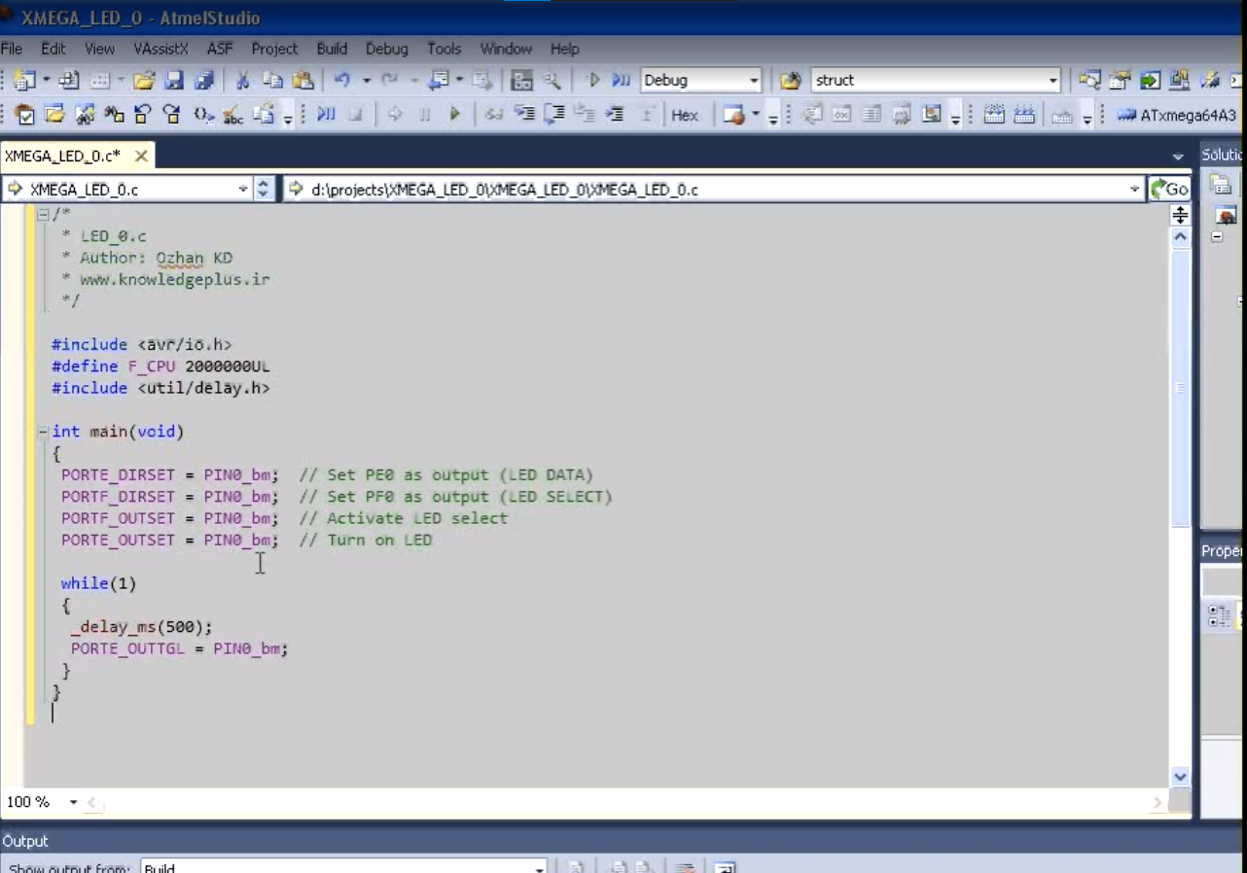1247x873 pixels.
Task: Click the Paste clipboard icon
Action: click(x=303, y=81)
